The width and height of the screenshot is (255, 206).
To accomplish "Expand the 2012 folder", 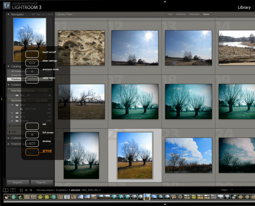I will (x=12, y=117).
